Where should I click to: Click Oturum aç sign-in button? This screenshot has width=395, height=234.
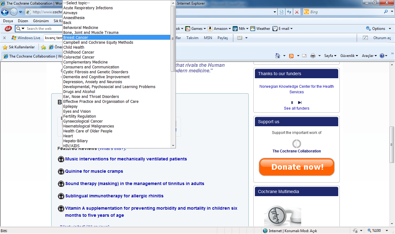coord(382,38)
